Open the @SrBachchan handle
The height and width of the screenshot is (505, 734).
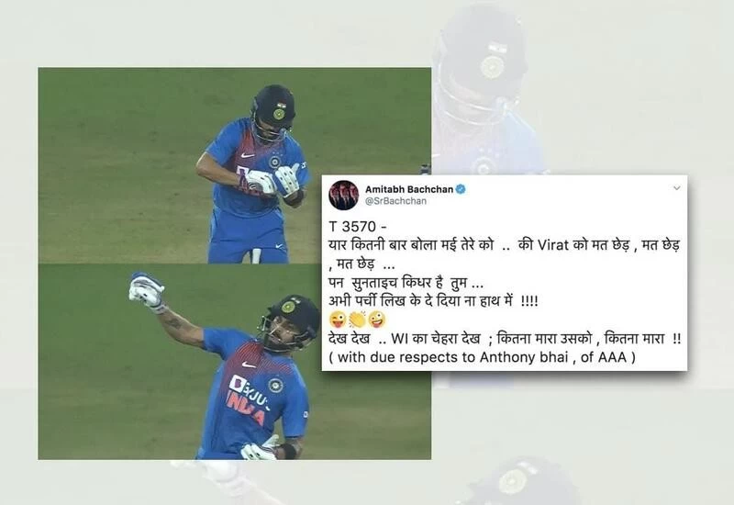(395, 201)
